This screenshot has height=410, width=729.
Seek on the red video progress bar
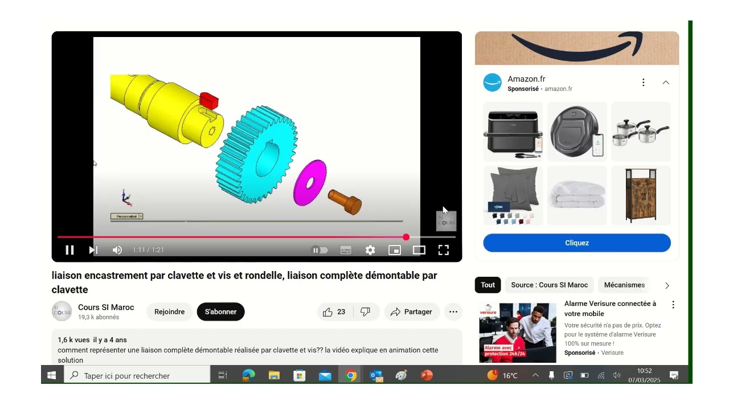click(231, 237)
